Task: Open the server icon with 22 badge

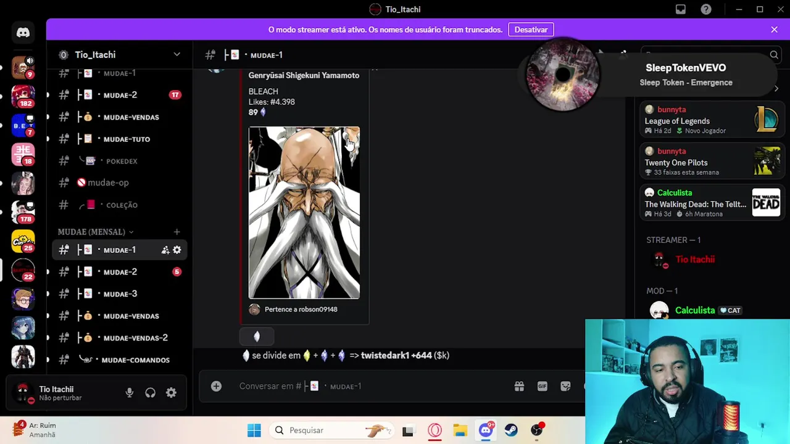Action: [23, 269]
